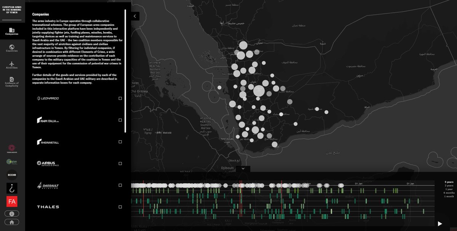This screenshot has height=231, width=457.
Task: Set timeline range to 1 month
Action: pos(449,196)
